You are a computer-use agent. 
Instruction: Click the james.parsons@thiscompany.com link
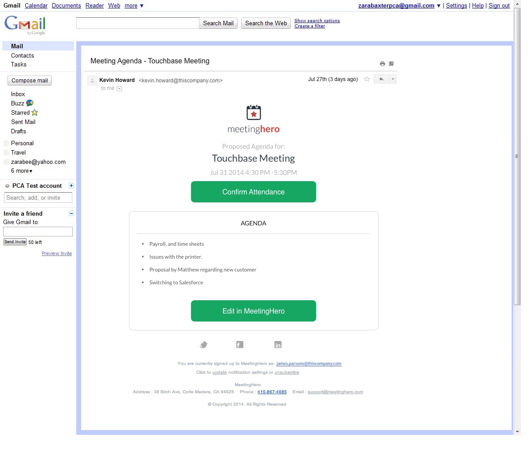click(309, 364)
